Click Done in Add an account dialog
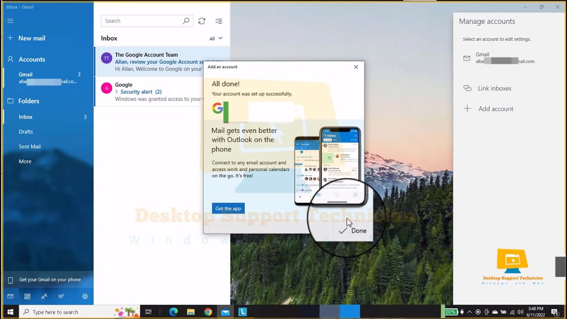This screenshot has width=567, height=319. [x=353, y=231]
